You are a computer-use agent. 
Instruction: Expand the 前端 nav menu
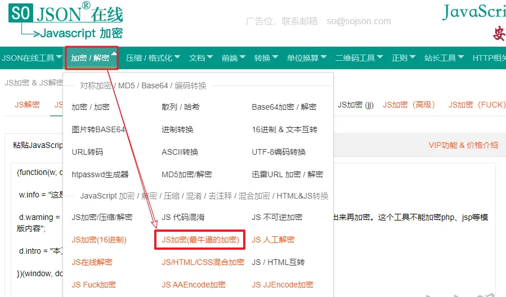point(234,58)
